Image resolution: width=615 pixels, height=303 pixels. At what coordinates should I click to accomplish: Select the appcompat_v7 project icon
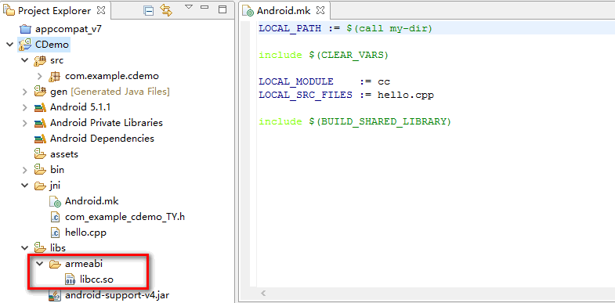click(x=25, y=29)
